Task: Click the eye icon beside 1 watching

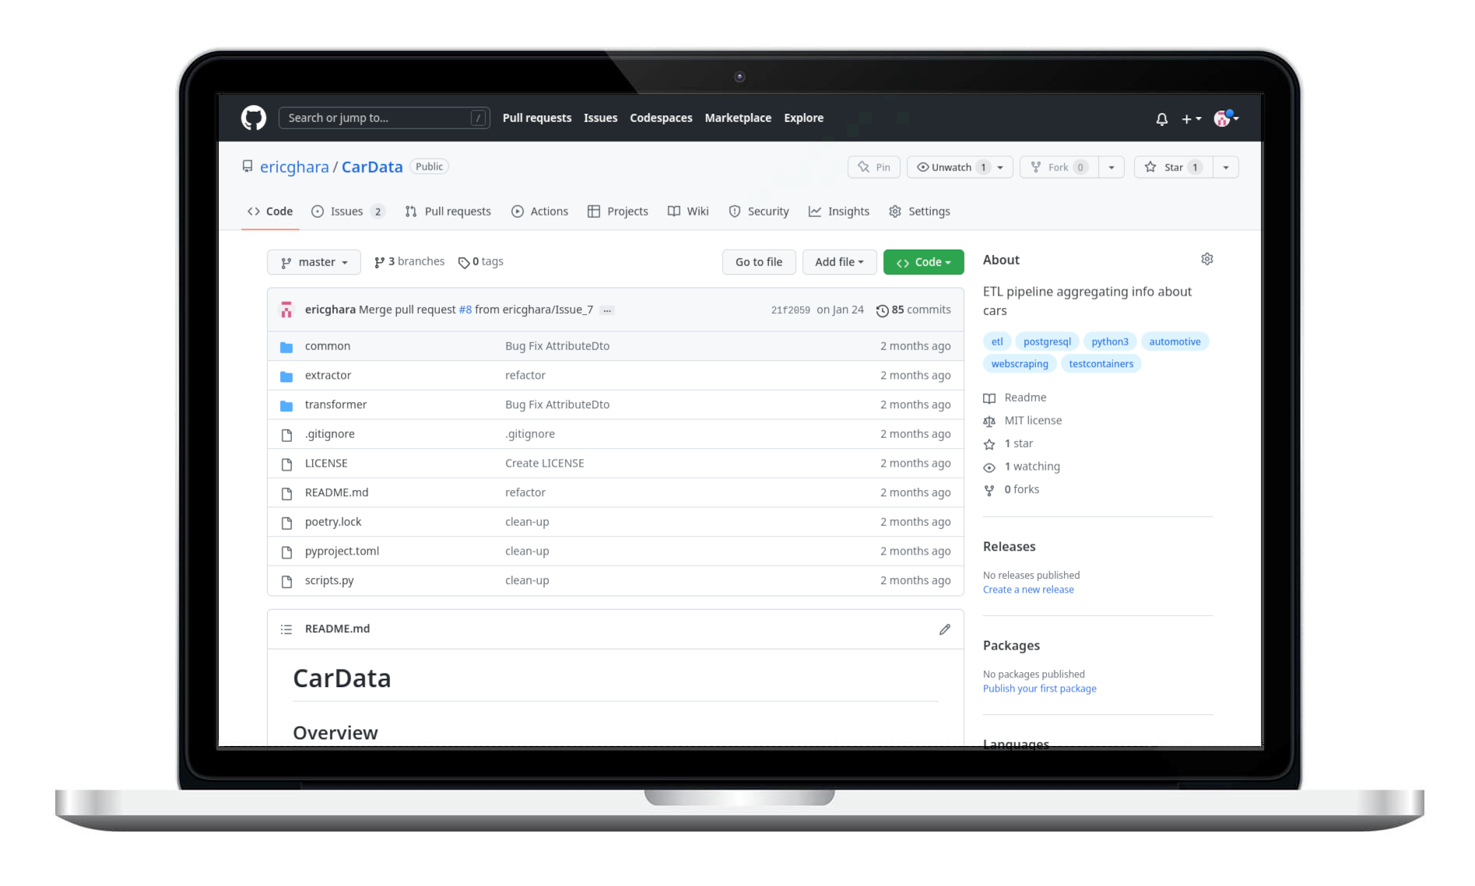Action: 989,468
